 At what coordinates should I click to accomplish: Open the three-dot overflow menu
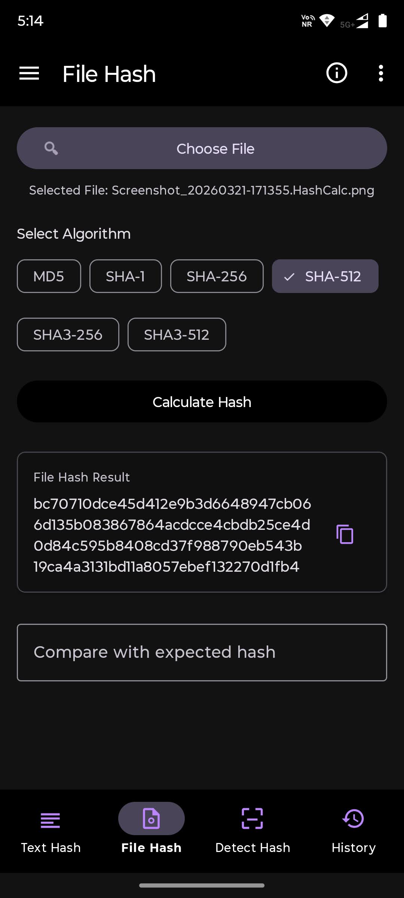(381, 73)
